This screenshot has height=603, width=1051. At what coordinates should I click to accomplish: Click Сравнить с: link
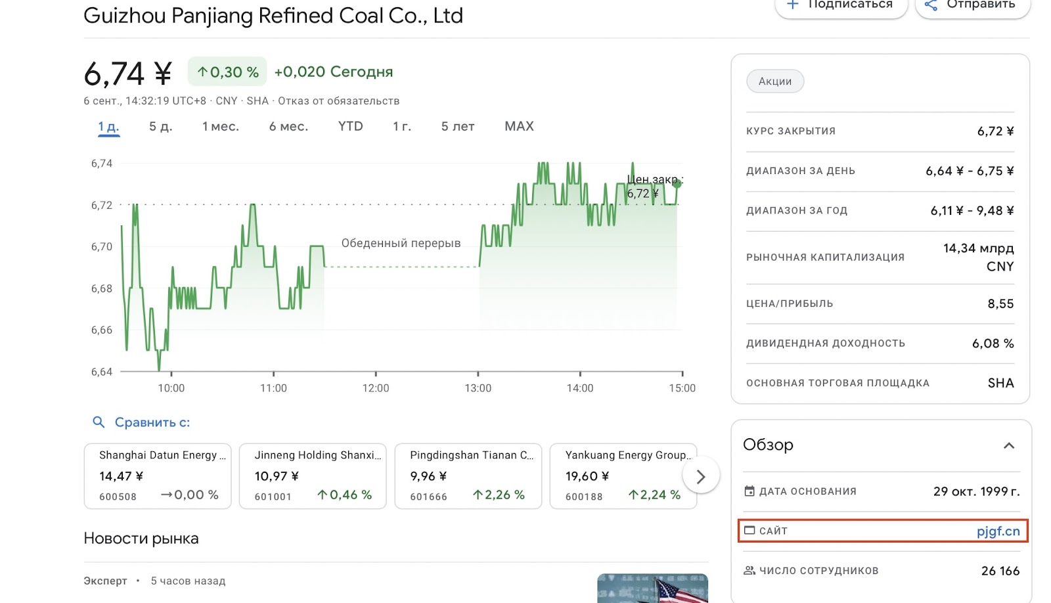pos(152,422)
